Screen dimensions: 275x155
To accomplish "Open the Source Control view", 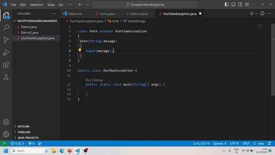I will (x=6, y=40).
